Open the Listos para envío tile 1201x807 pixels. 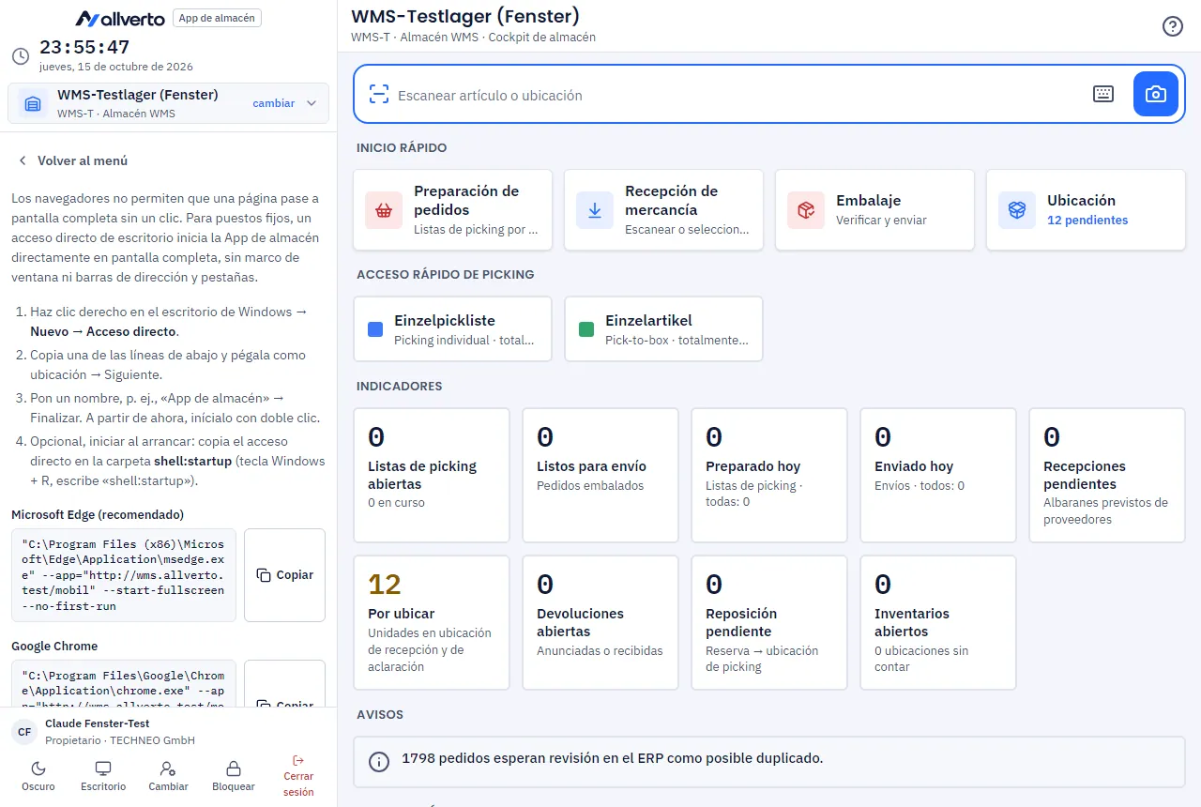click(x=600, y=475)
